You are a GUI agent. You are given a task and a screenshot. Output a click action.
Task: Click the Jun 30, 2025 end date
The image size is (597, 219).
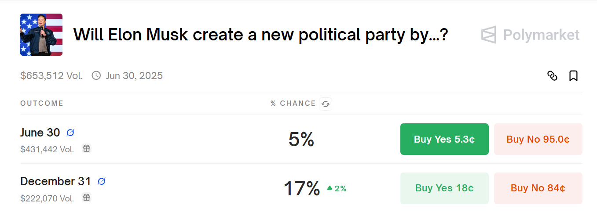point(134,75)
